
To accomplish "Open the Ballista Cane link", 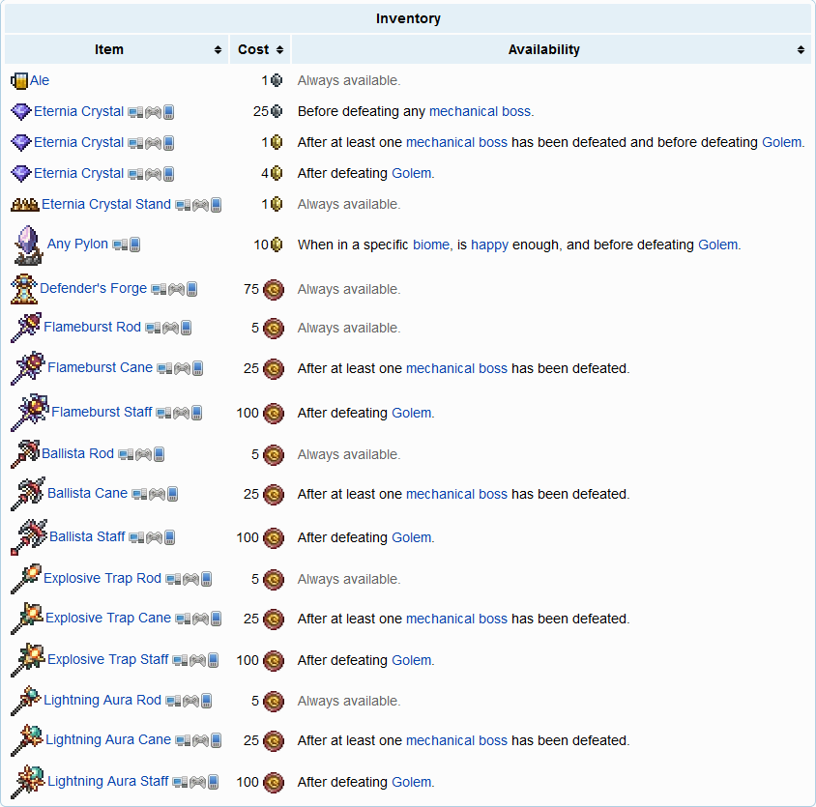I will point(87,493).
